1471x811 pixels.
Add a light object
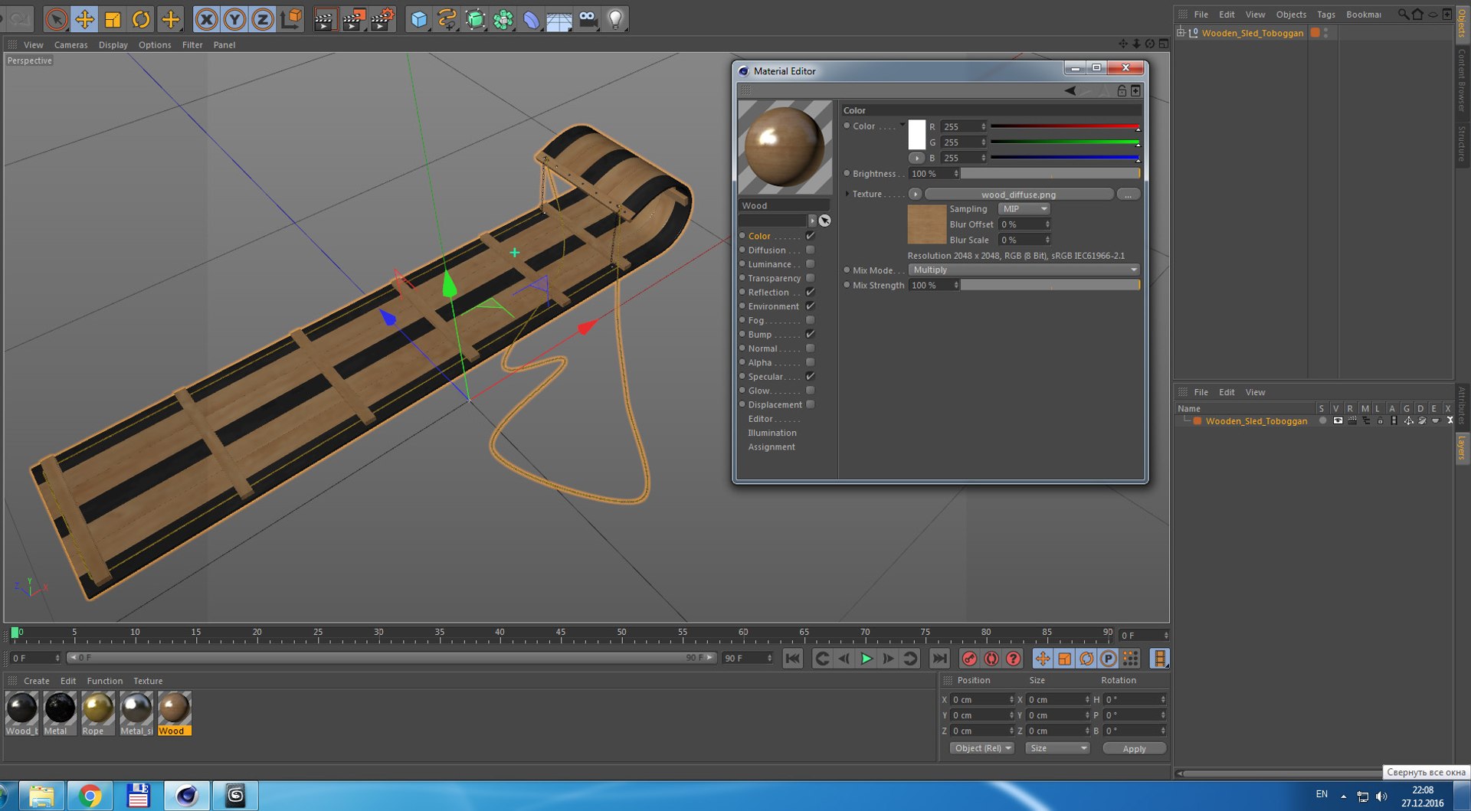pos(615,19)
